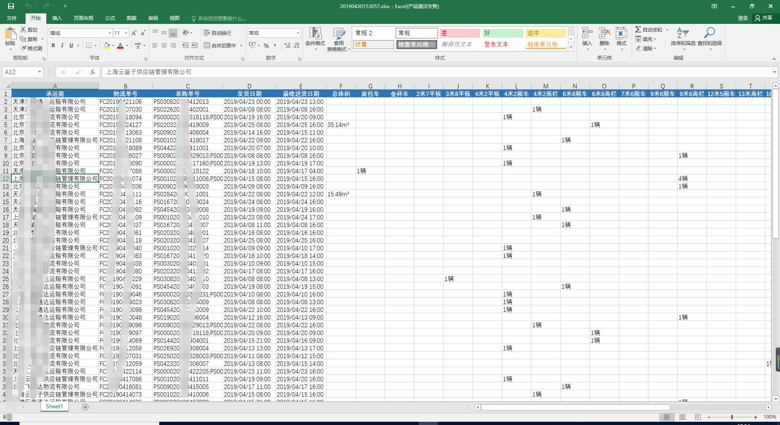Open the Name Box dropdown arrow
Screen dimensions: 780x425
[39, 72]
